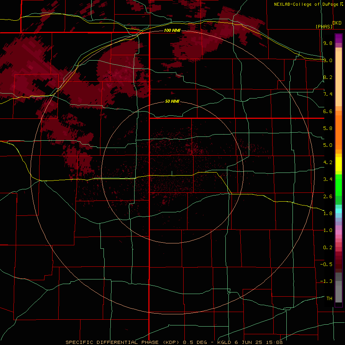This screenshot has width=345, height=345.
Task: Click the 1.8 scale label
Action: click(x=328, y=214)
